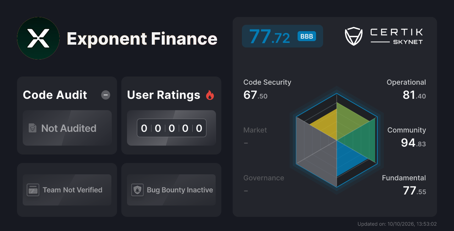Click the Code Security label

click(267, 82)
